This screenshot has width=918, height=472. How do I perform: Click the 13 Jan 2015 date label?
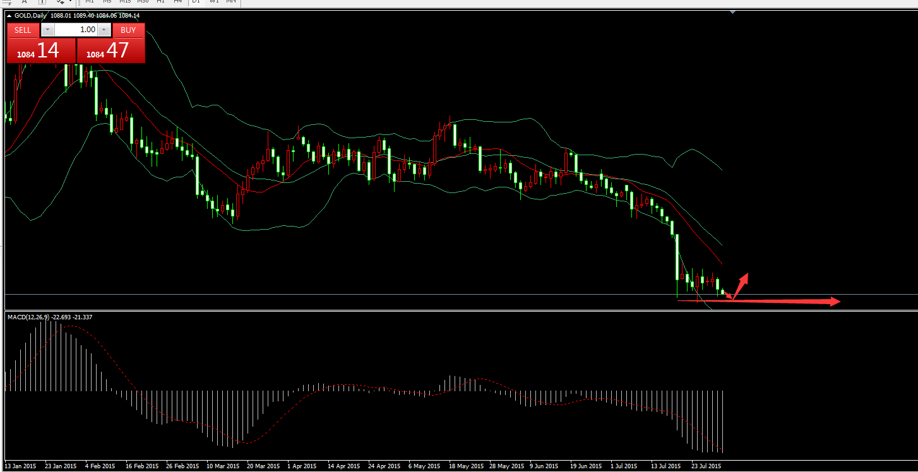20,466
